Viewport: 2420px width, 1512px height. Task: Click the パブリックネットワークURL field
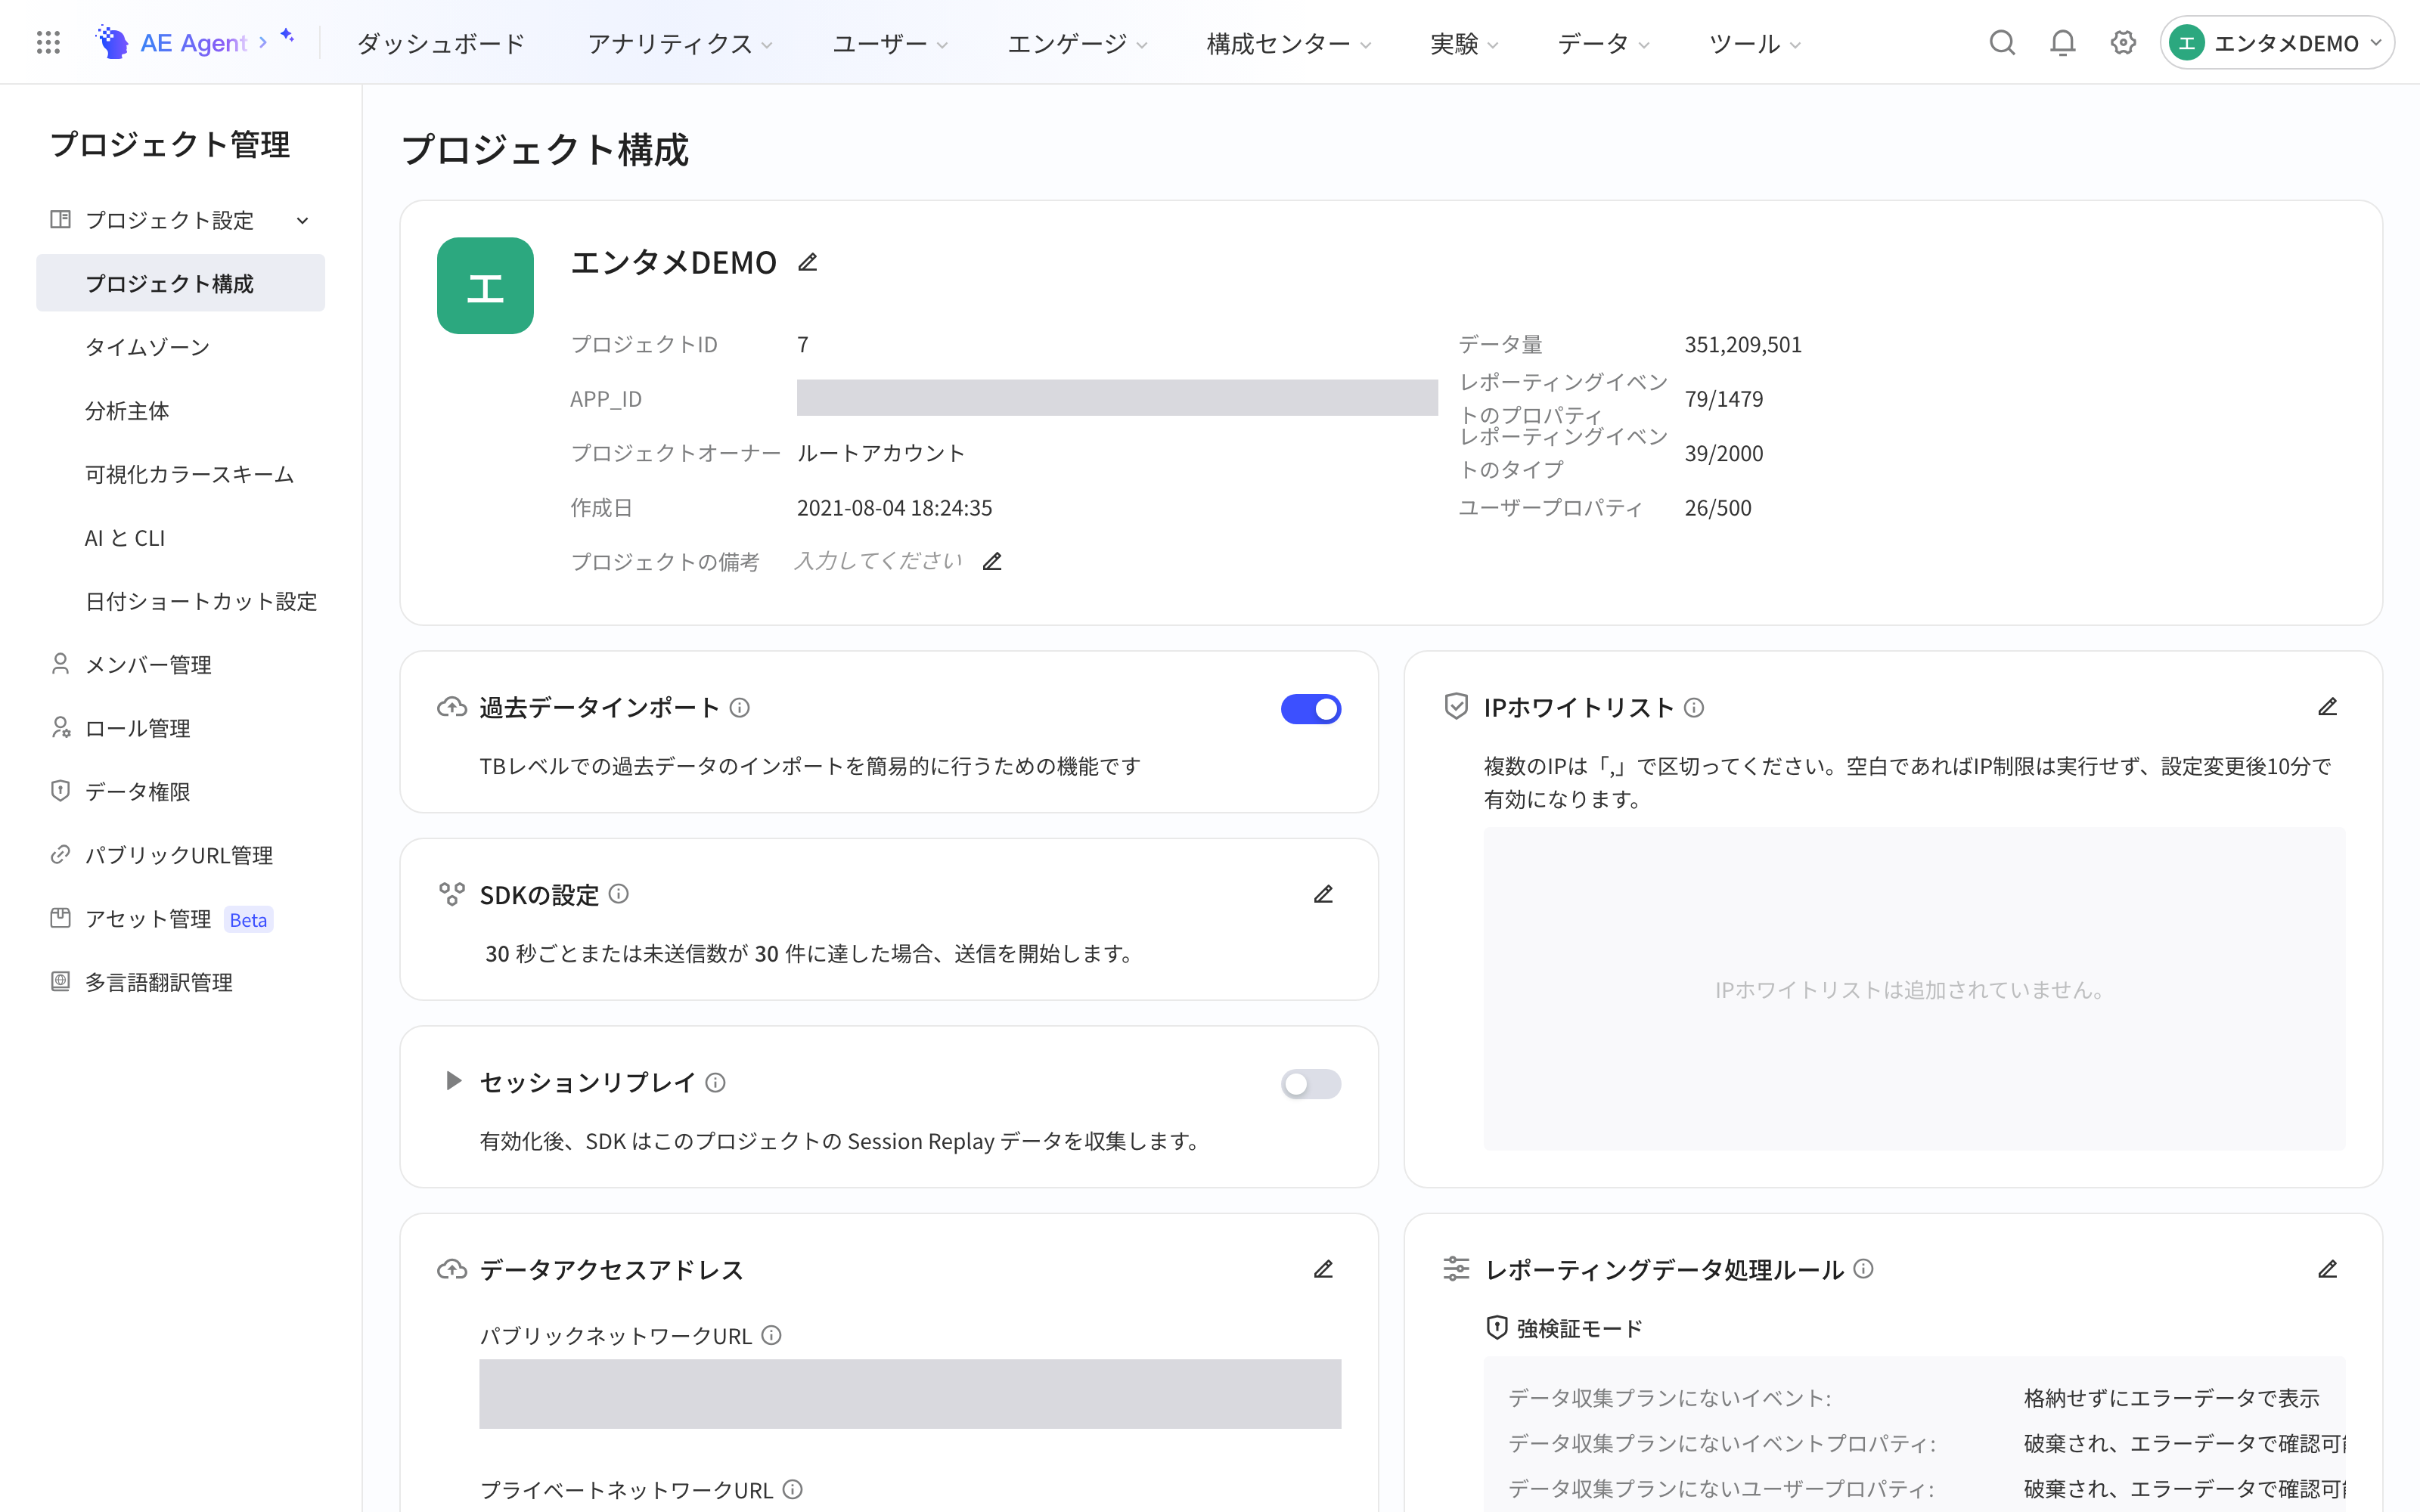pyautogui.click(x=910, y=1393)
